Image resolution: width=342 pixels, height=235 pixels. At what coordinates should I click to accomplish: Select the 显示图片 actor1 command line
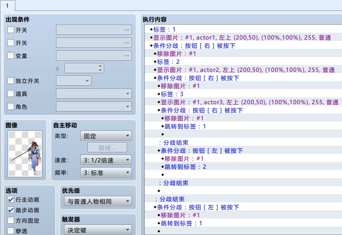240,38
